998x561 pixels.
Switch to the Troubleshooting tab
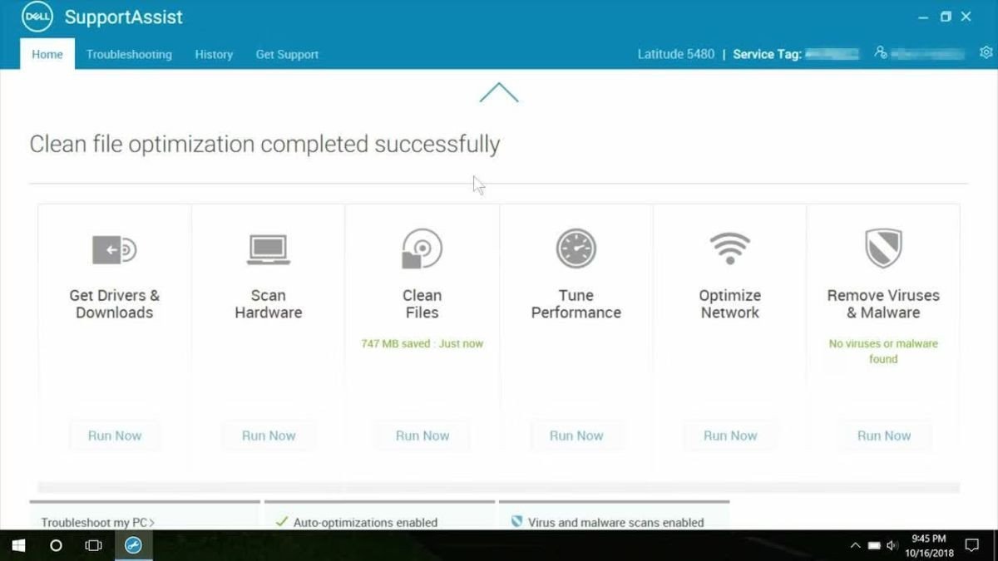129,54
